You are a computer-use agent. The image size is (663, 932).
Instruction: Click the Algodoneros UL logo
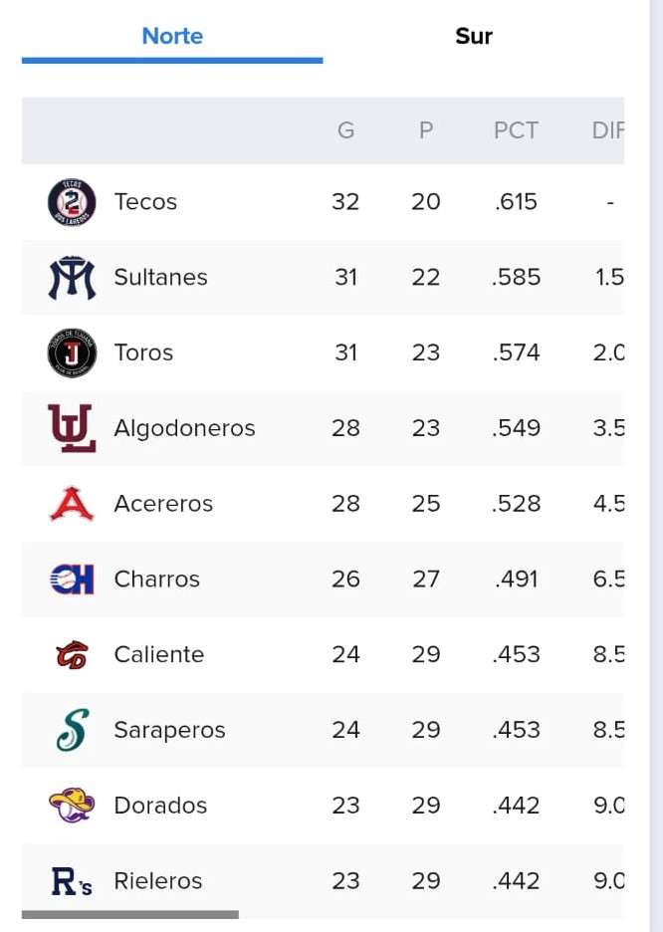coord(72,428)
